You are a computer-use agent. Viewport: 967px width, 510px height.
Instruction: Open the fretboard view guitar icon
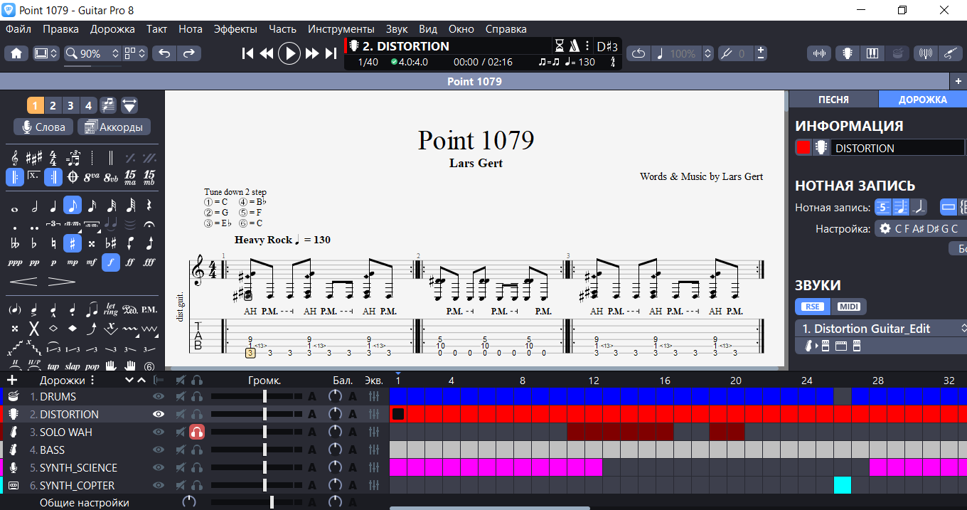[x=848, y=53]
